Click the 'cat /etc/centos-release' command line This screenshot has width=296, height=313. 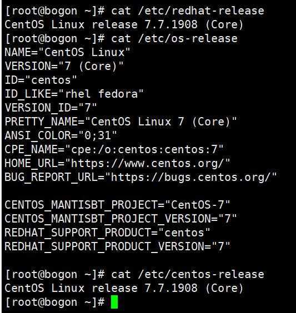134,274
